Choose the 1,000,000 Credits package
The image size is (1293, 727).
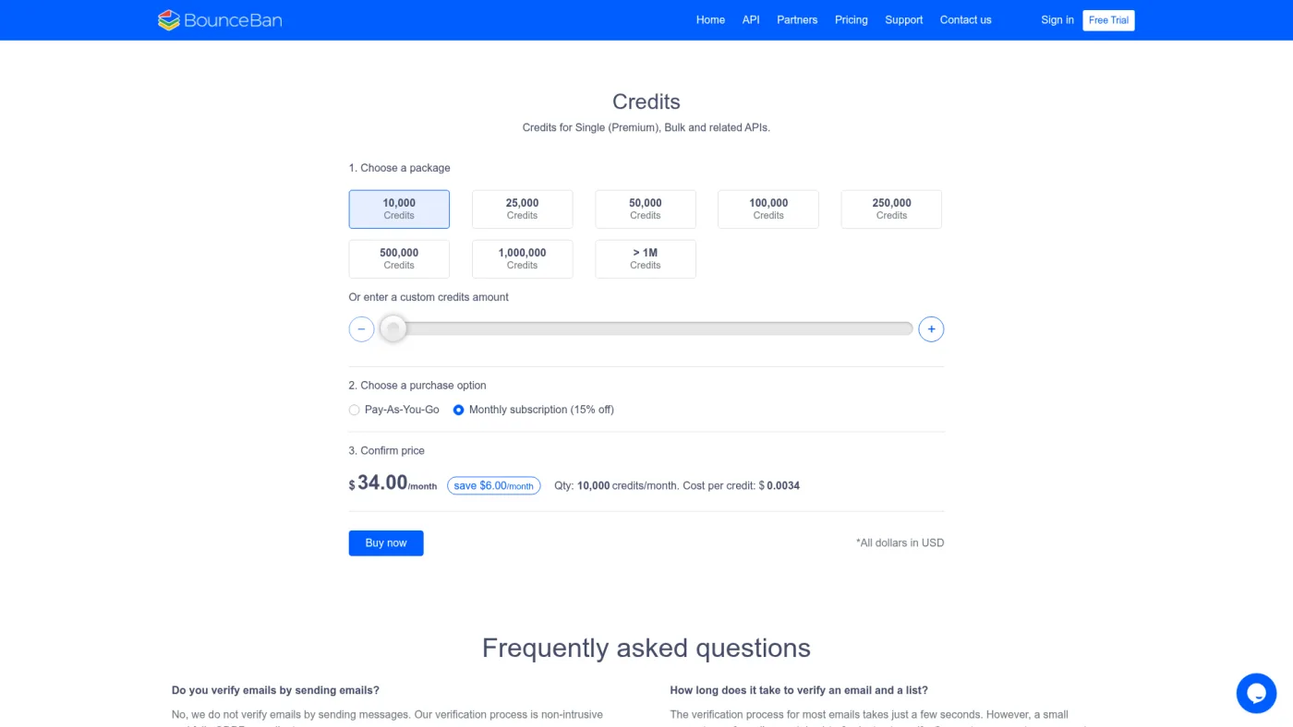[522, 259]
